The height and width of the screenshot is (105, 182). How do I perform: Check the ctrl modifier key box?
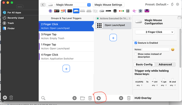(x=155, y=79)
